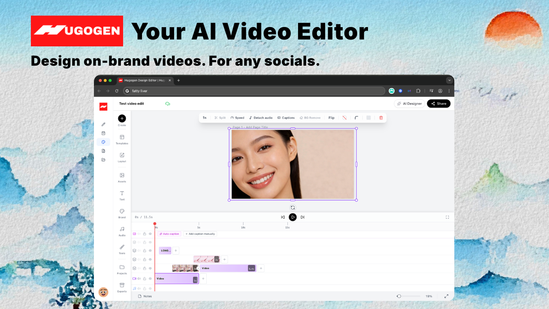Toggle visibility of the caption track
This screenshot has height=309, width=549.
click(150, 234)
